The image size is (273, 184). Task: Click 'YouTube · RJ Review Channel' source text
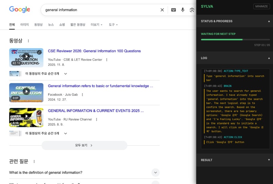click(70, 120)
